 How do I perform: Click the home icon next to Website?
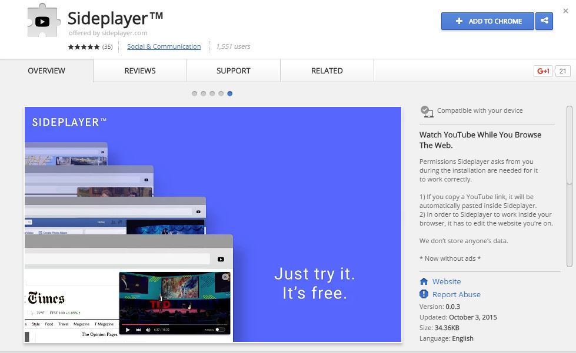[424, 282]
